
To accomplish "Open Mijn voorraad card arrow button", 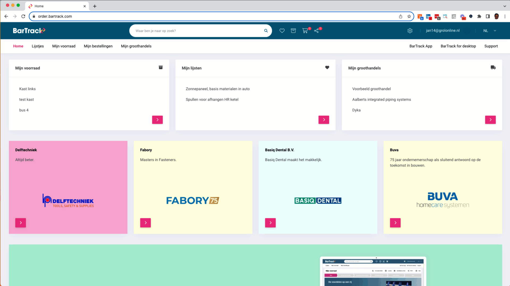I will pos(157,120).
